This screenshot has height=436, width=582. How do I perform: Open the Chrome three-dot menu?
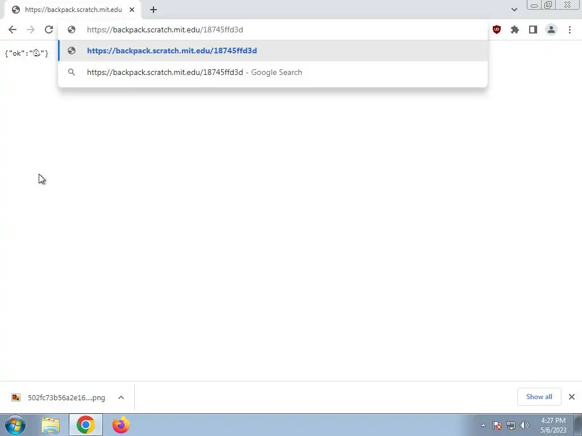tap(569, 30)
